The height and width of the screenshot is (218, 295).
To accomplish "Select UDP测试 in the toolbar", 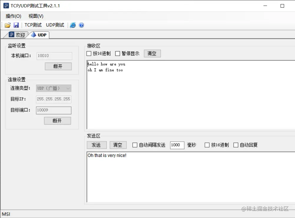I will (x=55, y=25).
